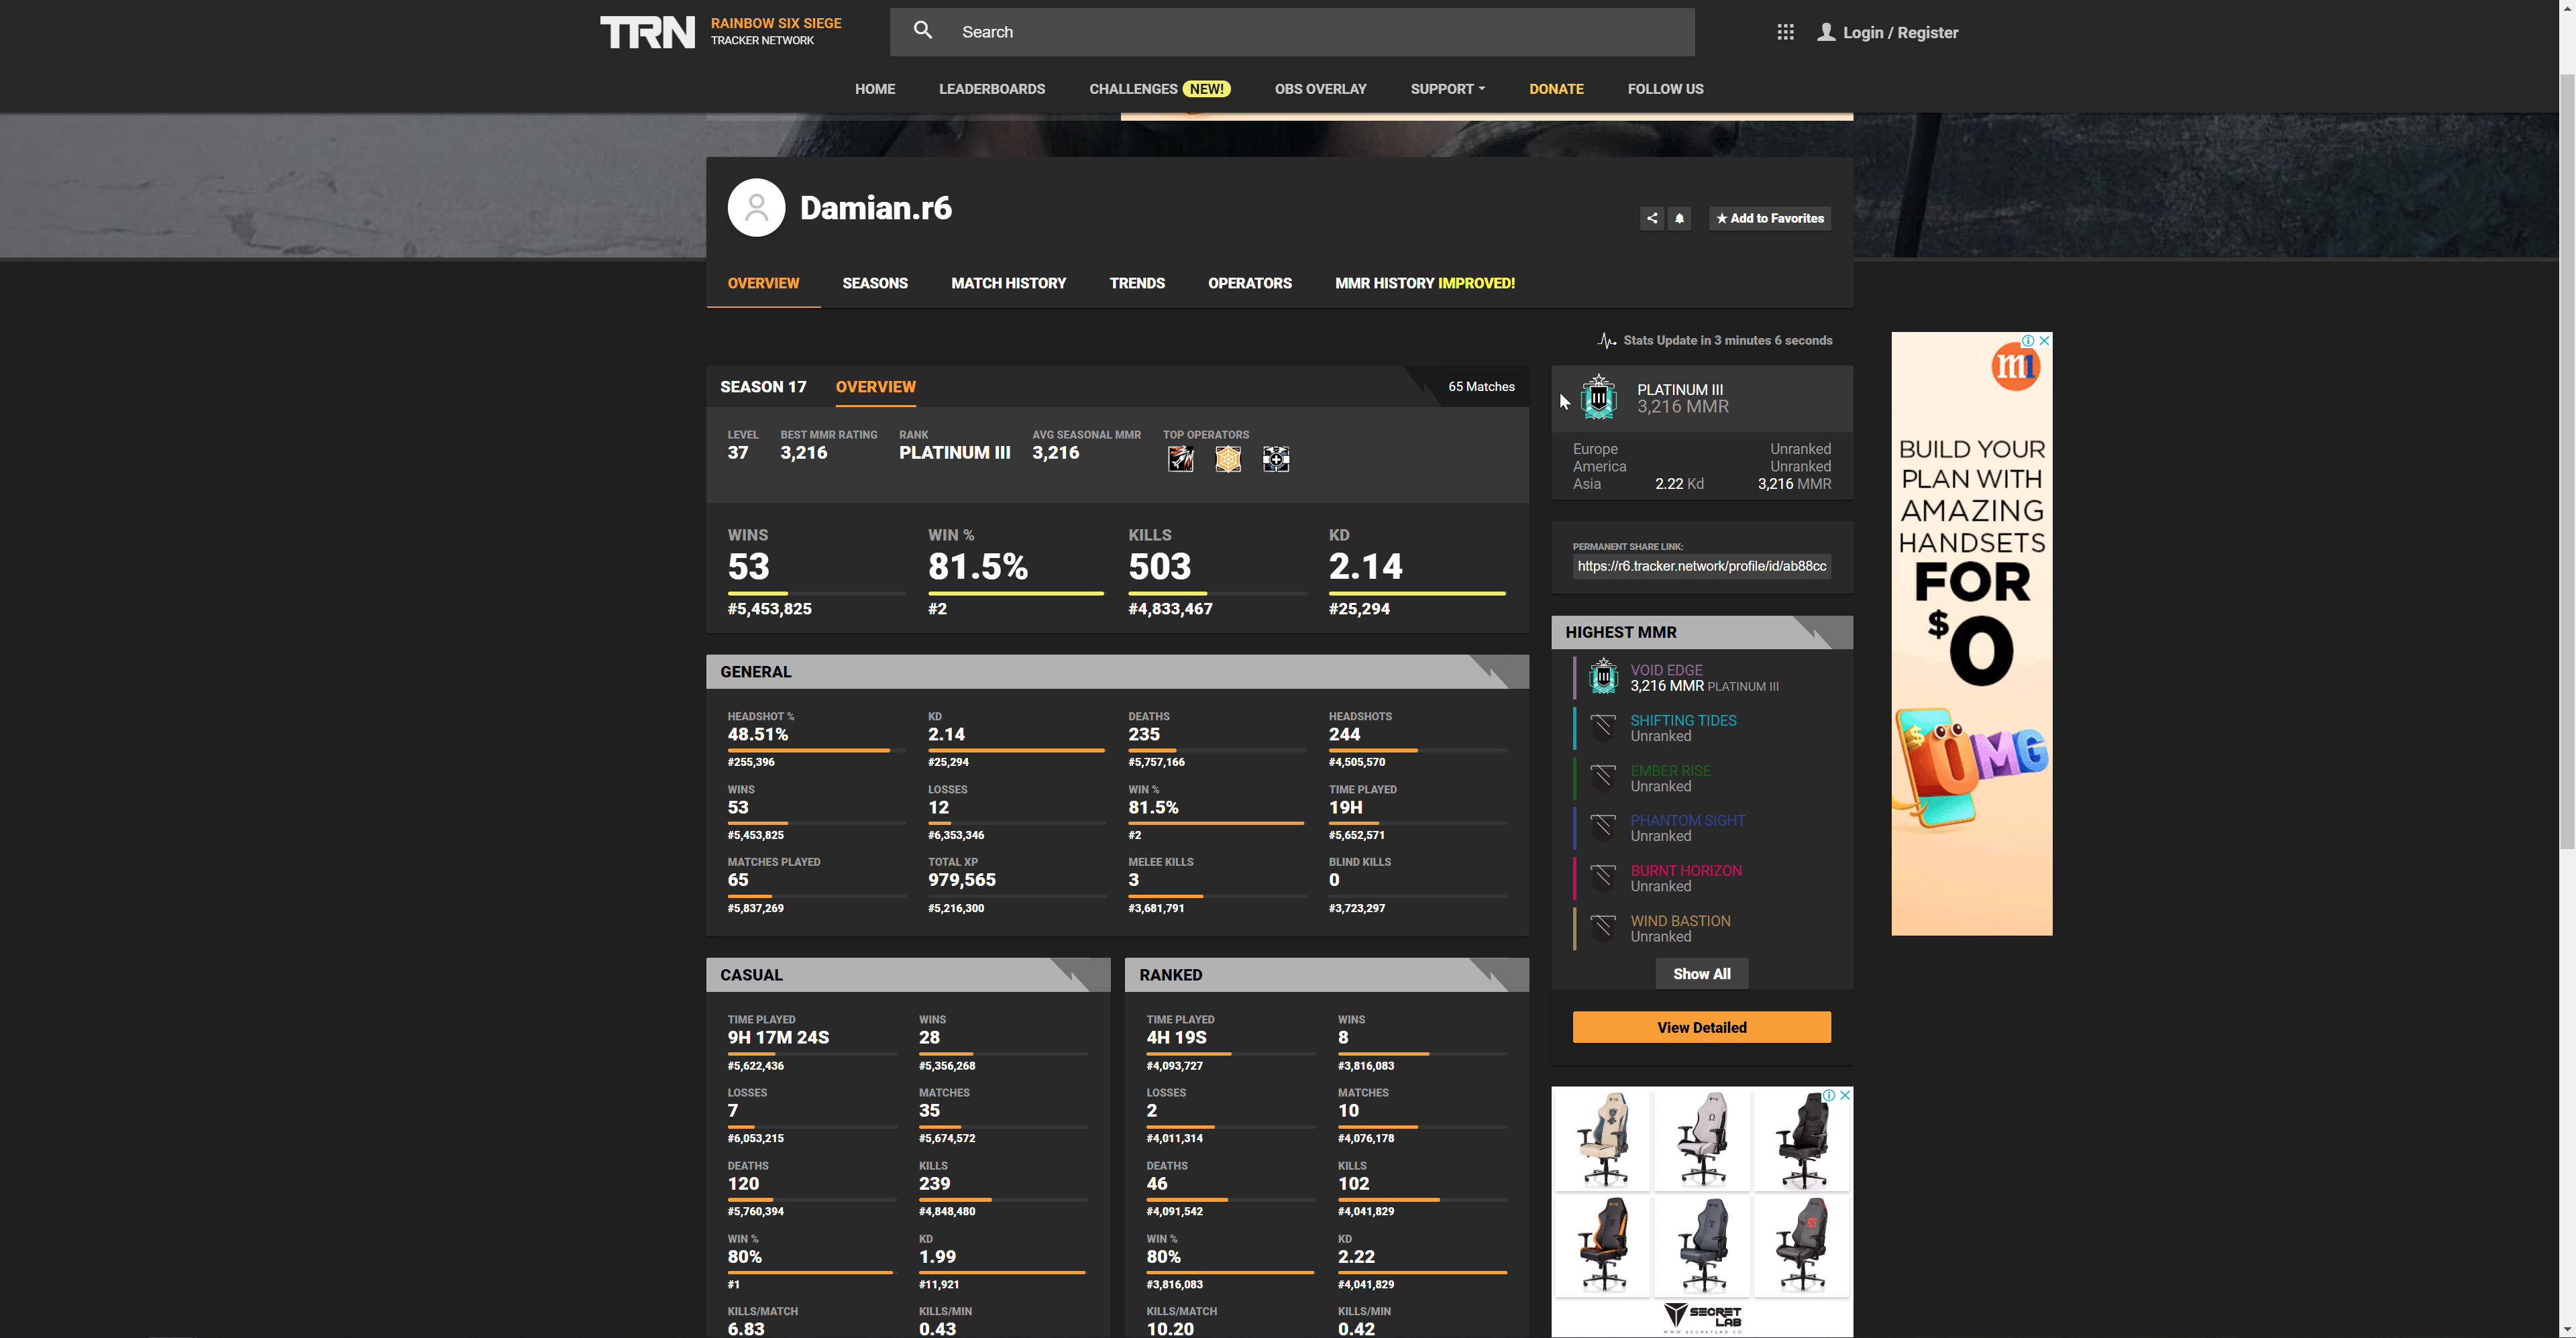Image resolution: width=2576 pixels, height=1338 pixels.
Task: Click the share profile icon
Action: [1652, 218]
